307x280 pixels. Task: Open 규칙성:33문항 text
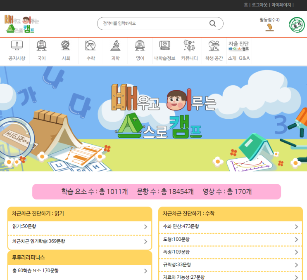point(177,265)
